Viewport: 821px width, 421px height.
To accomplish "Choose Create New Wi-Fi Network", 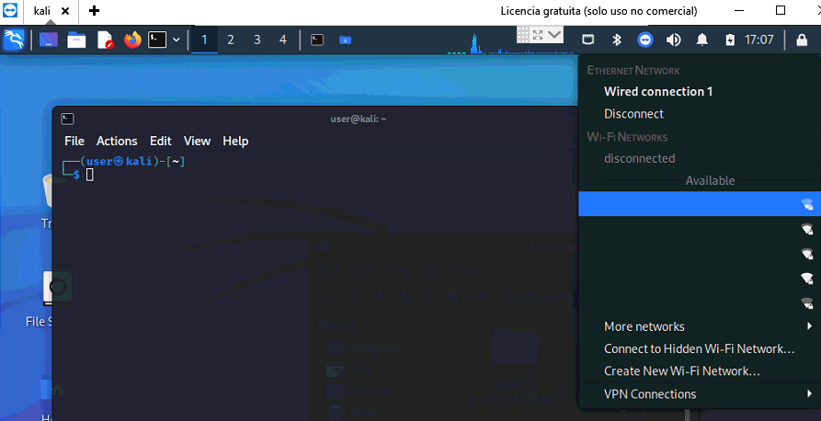I will click(682, 371).
